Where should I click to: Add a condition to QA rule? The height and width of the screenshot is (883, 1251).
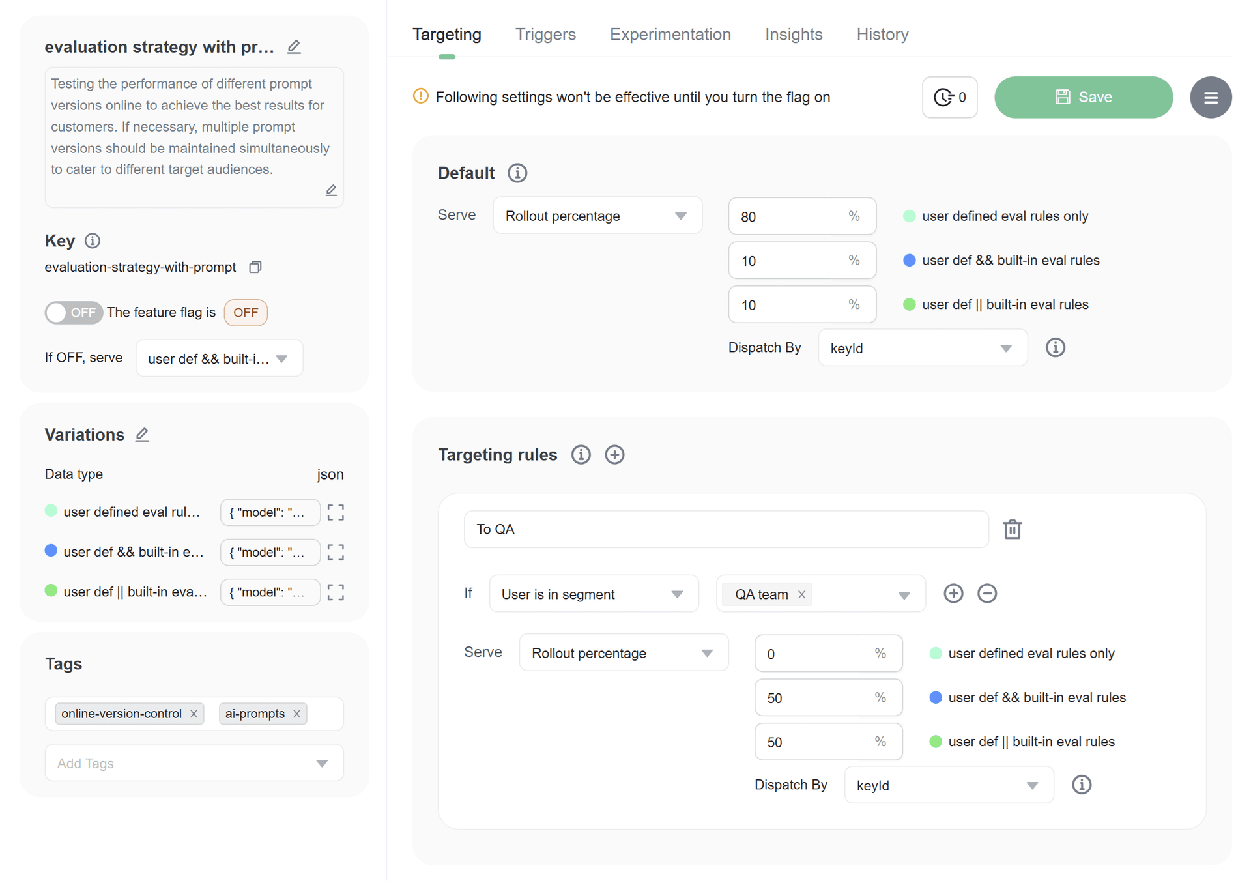click(953, 594)
